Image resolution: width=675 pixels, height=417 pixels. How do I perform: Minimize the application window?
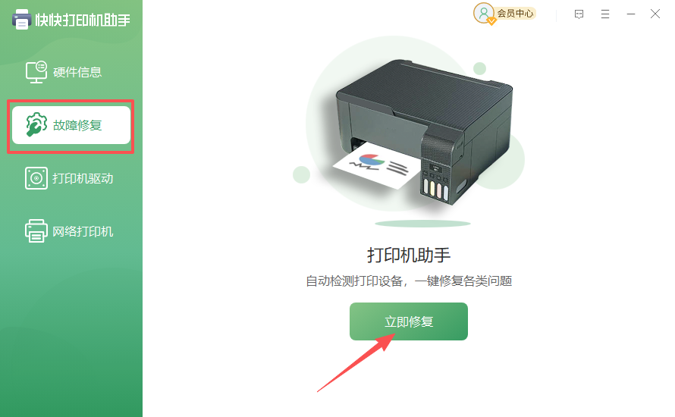(631, 14)
